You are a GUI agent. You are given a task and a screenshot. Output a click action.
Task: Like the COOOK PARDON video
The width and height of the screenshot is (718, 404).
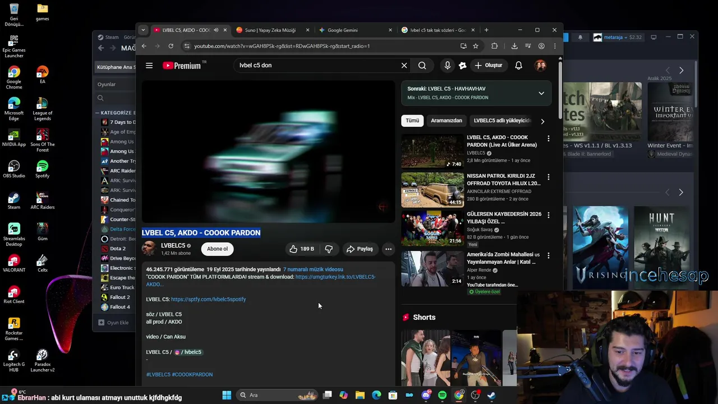pyautogui.click(x=302, y=249)
